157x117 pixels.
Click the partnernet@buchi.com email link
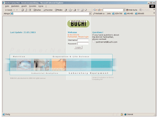[x=107, y=42]
